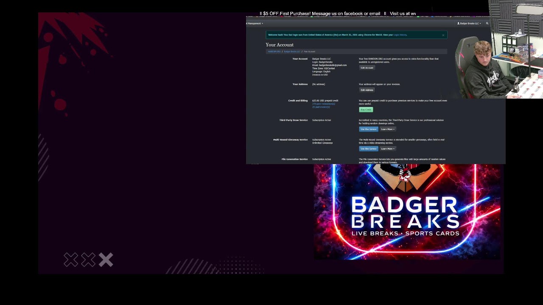
Task: Select the 'Time Zone: US/Central' text
Action: [323, 68]
